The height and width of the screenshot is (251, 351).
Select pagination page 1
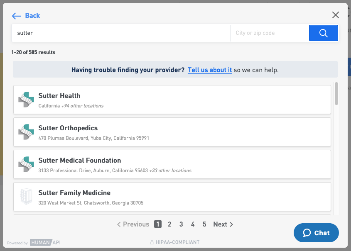point(158,224)
